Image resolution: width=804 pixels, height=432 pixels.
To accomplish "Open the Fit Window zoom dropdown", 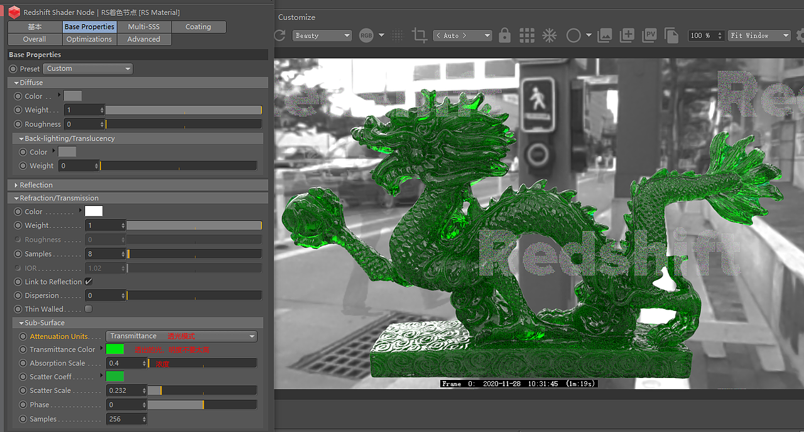I will click(x=759, y=36).
